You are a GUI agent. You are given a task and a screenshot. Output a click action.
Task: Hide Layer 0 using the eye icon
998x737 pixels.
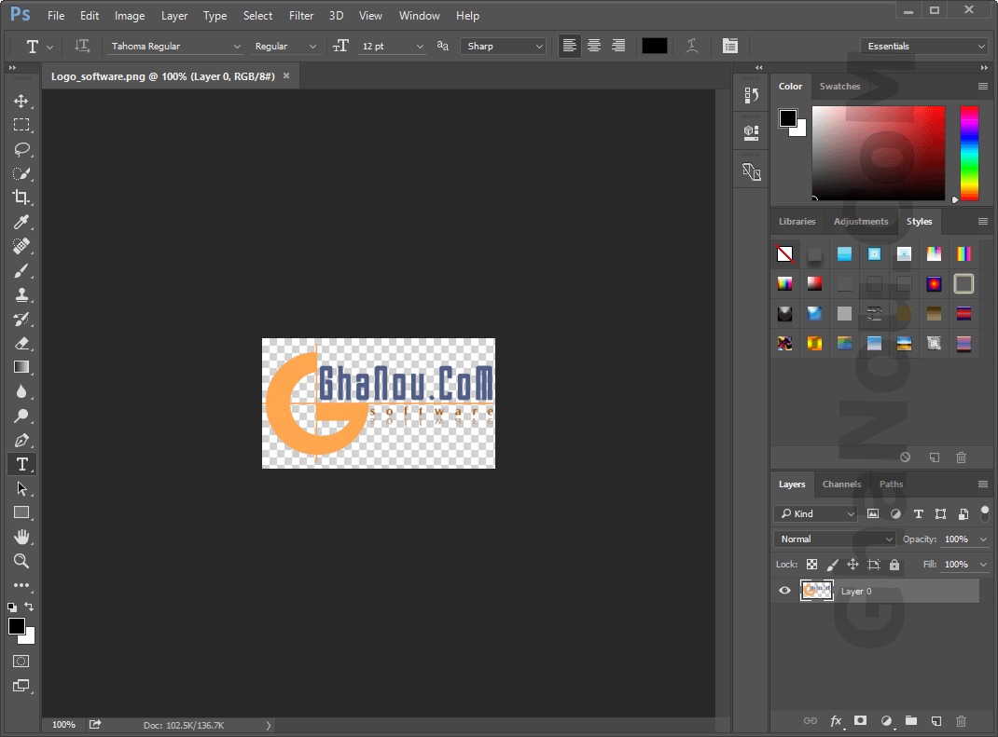pyautogui.click(x=784, y=591)
